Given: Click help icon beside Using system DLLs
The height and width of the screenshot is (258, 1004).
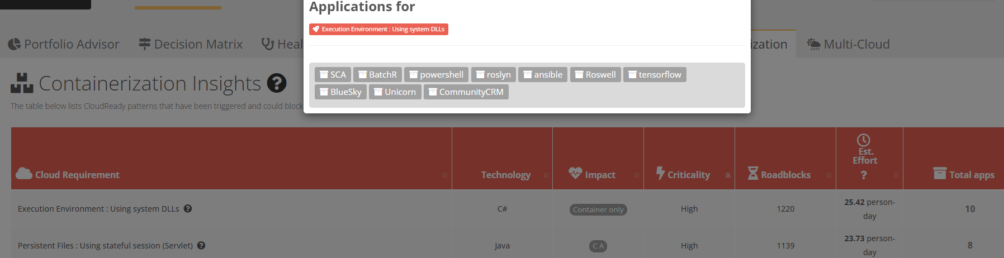Looking at the screenshot, I should [x=188, y=208].
